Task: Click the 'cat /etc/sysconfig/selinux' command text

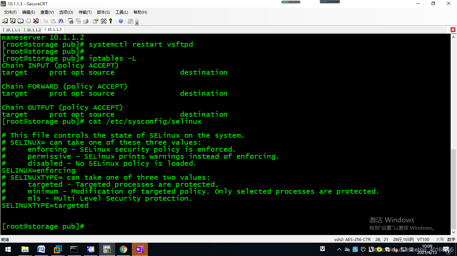Action: click(x=145, y=121)
